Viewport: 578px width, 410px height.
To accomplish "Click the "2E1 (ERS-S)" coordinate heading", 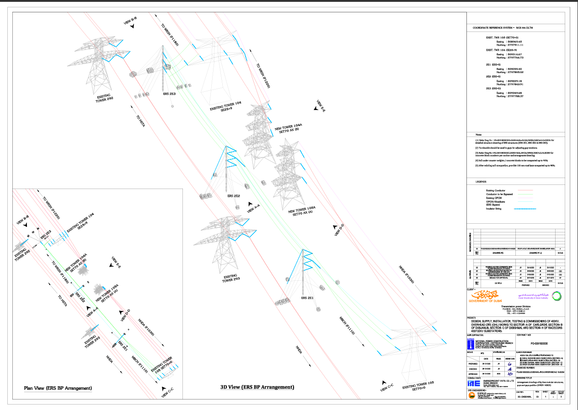I will 493,65.
